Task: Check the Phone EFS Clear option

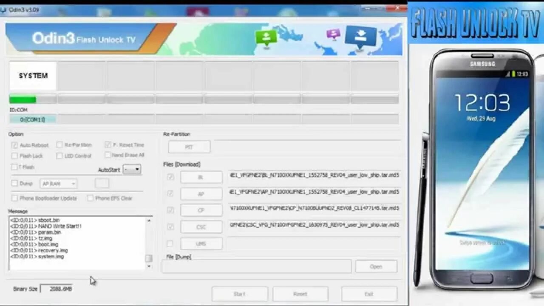Action: click(90, 198)
